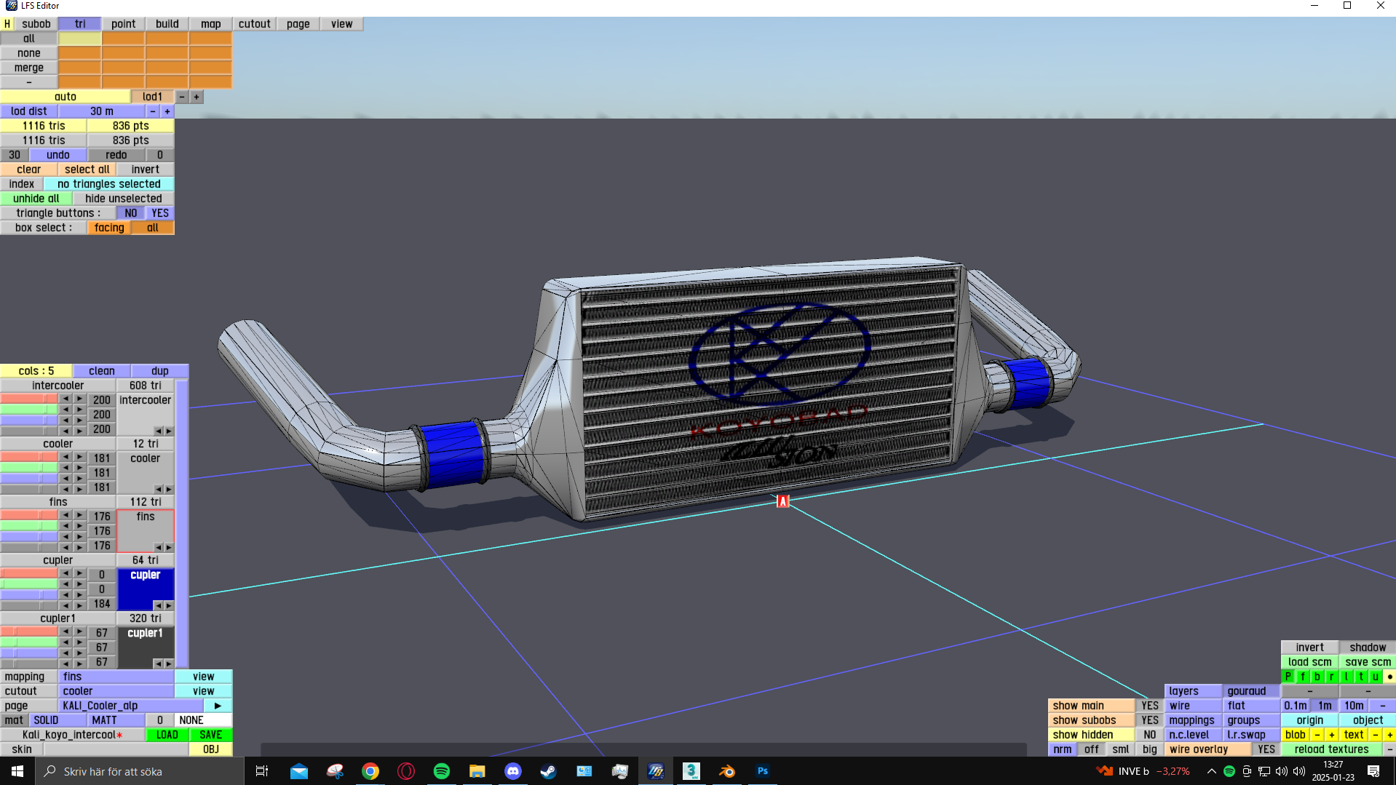Image resolution: width=1396 pixels, height=785 pixels.
Task: Open cutout selector showing cooler
Action: pos(116,691)
